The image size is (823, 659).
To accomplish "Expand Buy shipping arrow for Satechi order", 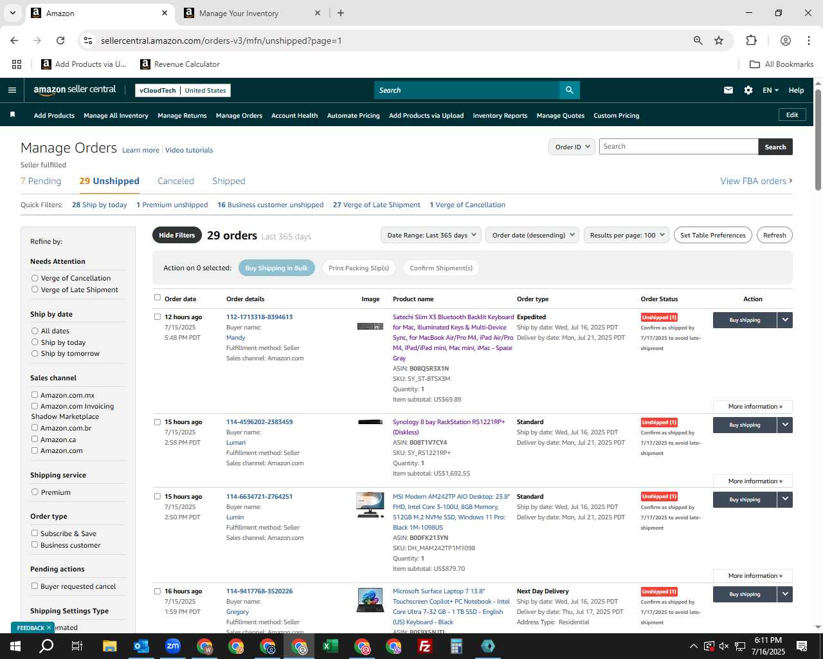I will pyautogui.click(x=785, y=320).
